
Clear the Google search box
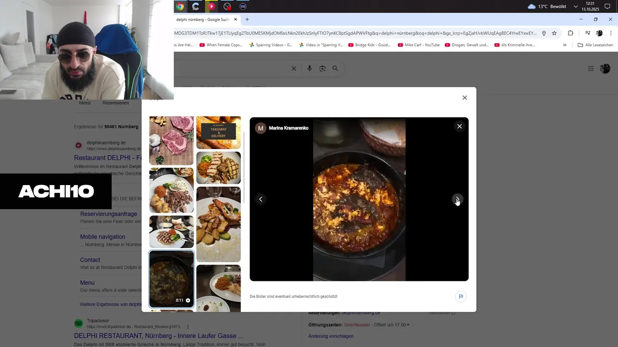tap(294, 68)
